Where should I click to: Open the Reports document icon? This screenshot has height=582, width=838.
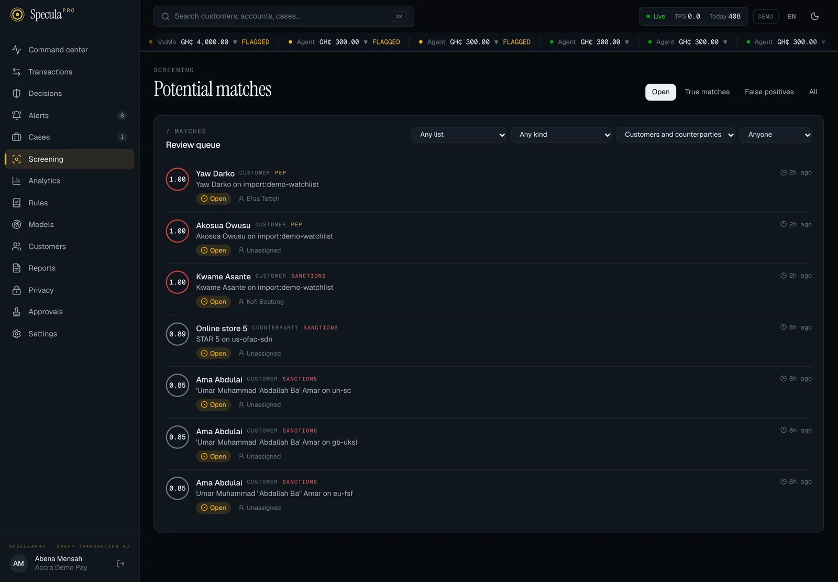(x=17, y=268)
